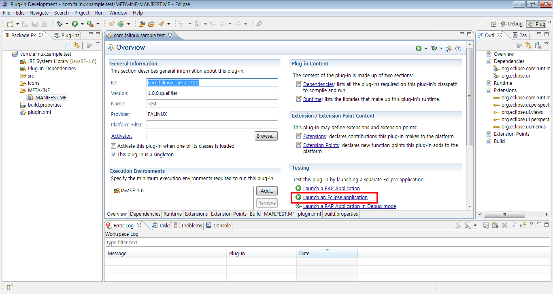Collapse all in Package Explorer
Viewport: 553px width, 294px height.
68,46
